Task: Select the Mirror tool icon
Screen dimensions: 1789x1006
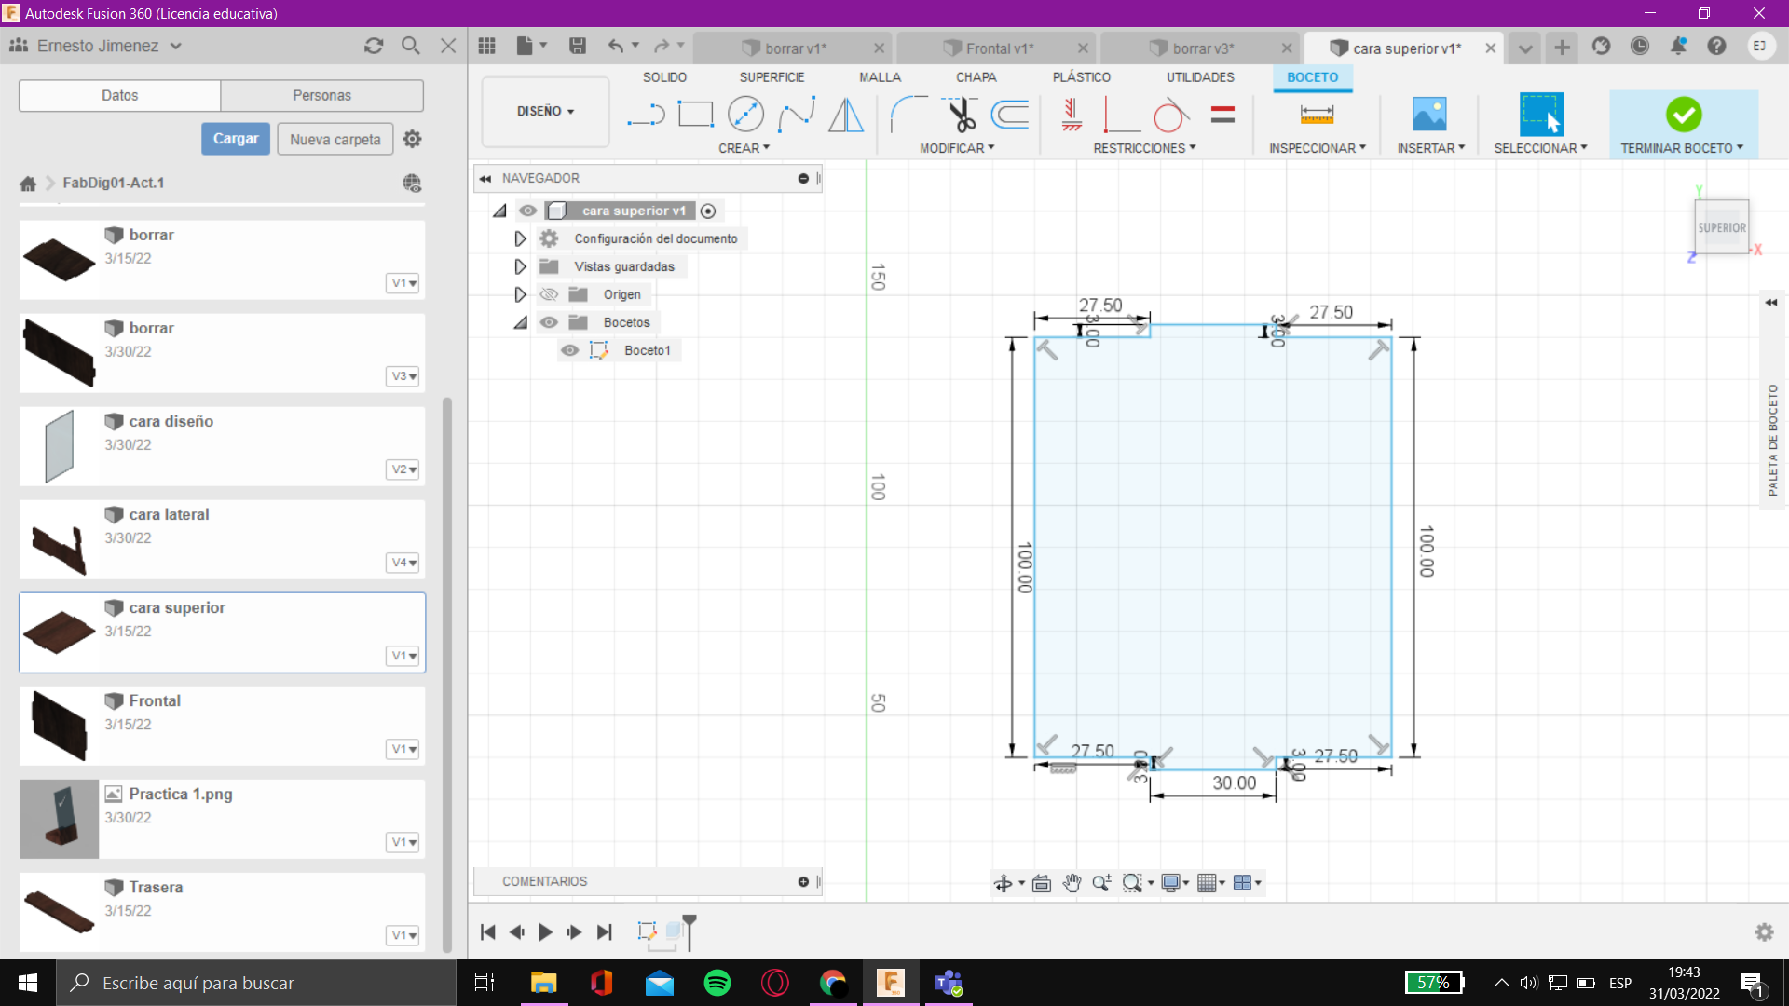Action: tap(846, 115)
